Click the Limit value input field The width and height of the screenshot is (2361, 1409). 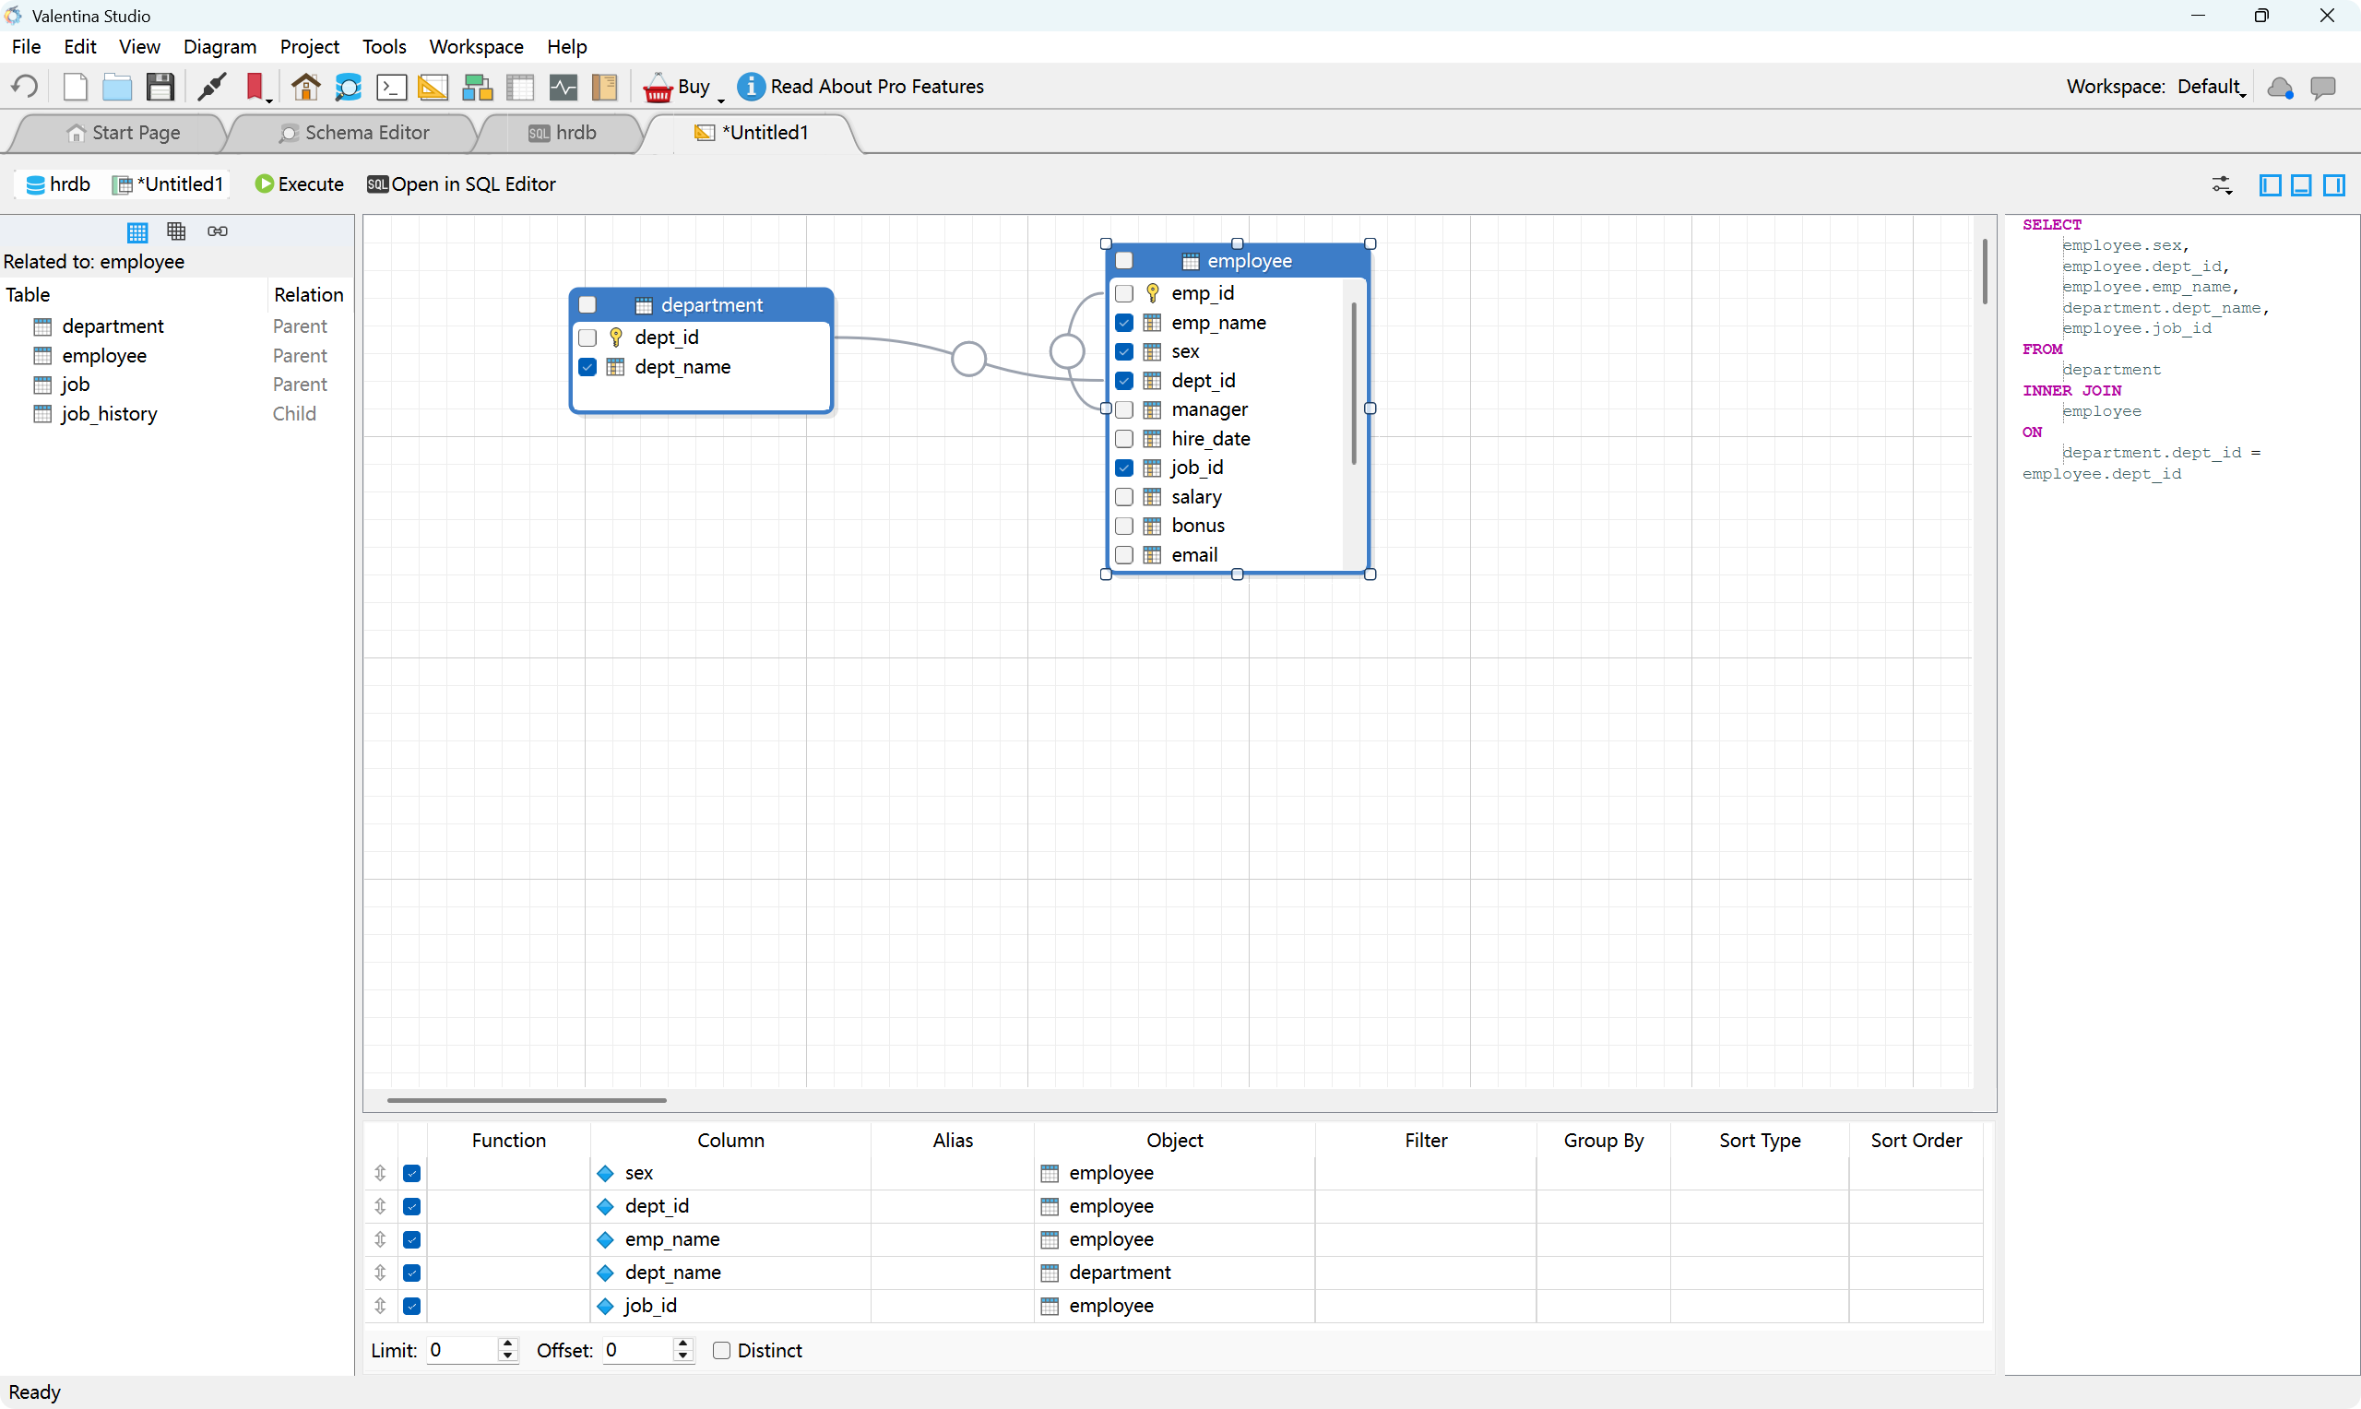pos(460,1350)
